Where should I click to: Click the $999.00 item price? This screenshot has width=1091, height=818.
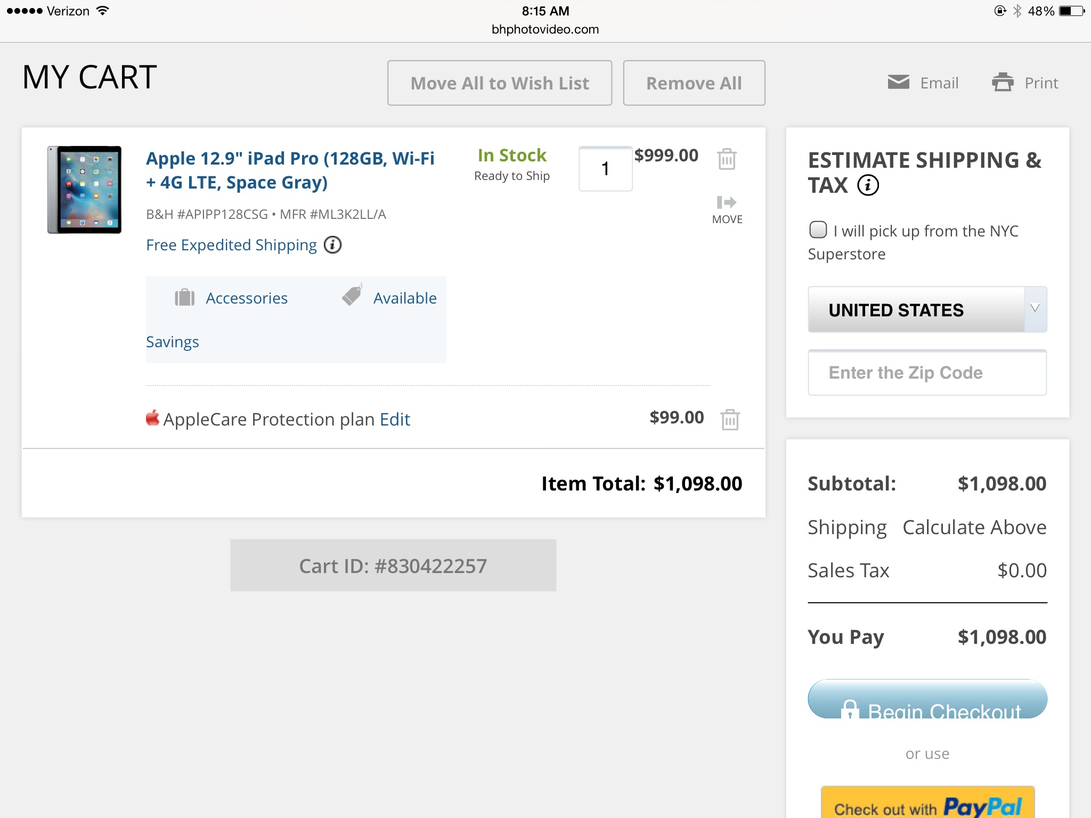click(666, 156)
